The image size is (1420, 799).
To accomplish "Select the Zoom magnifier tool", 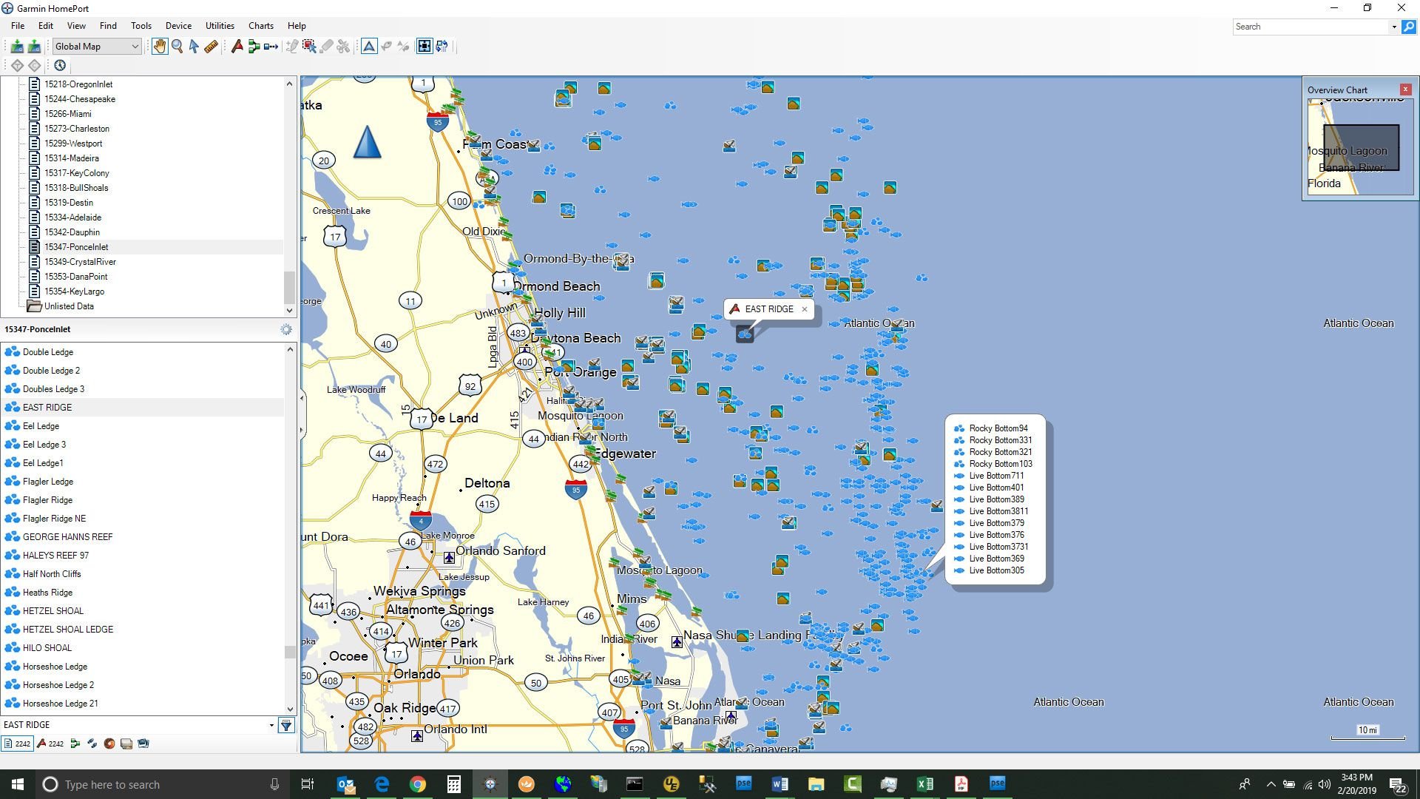I will pyautogui.click(x=177, y=47).
